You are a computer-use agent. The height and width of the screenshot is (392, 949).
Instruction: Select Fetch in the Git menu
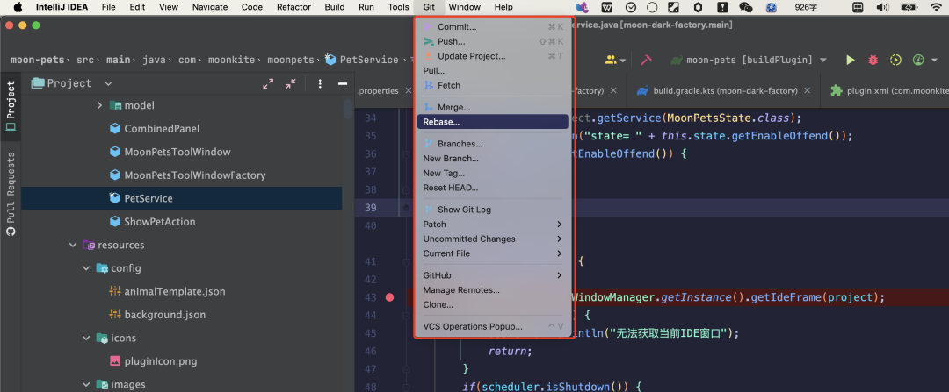[493, 85]
